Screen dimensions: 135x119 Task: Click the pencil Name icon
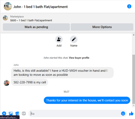74,39
